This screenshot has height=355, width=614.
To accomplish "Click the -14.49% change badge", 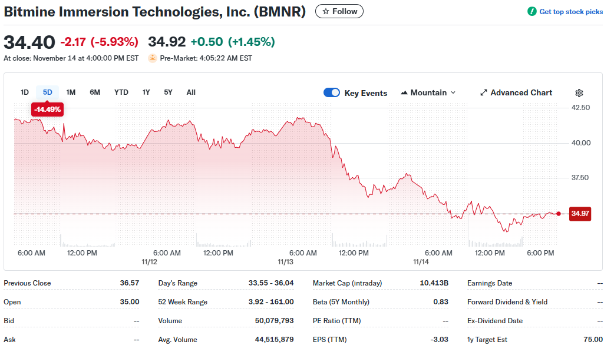I will click(x=47, y=109).
